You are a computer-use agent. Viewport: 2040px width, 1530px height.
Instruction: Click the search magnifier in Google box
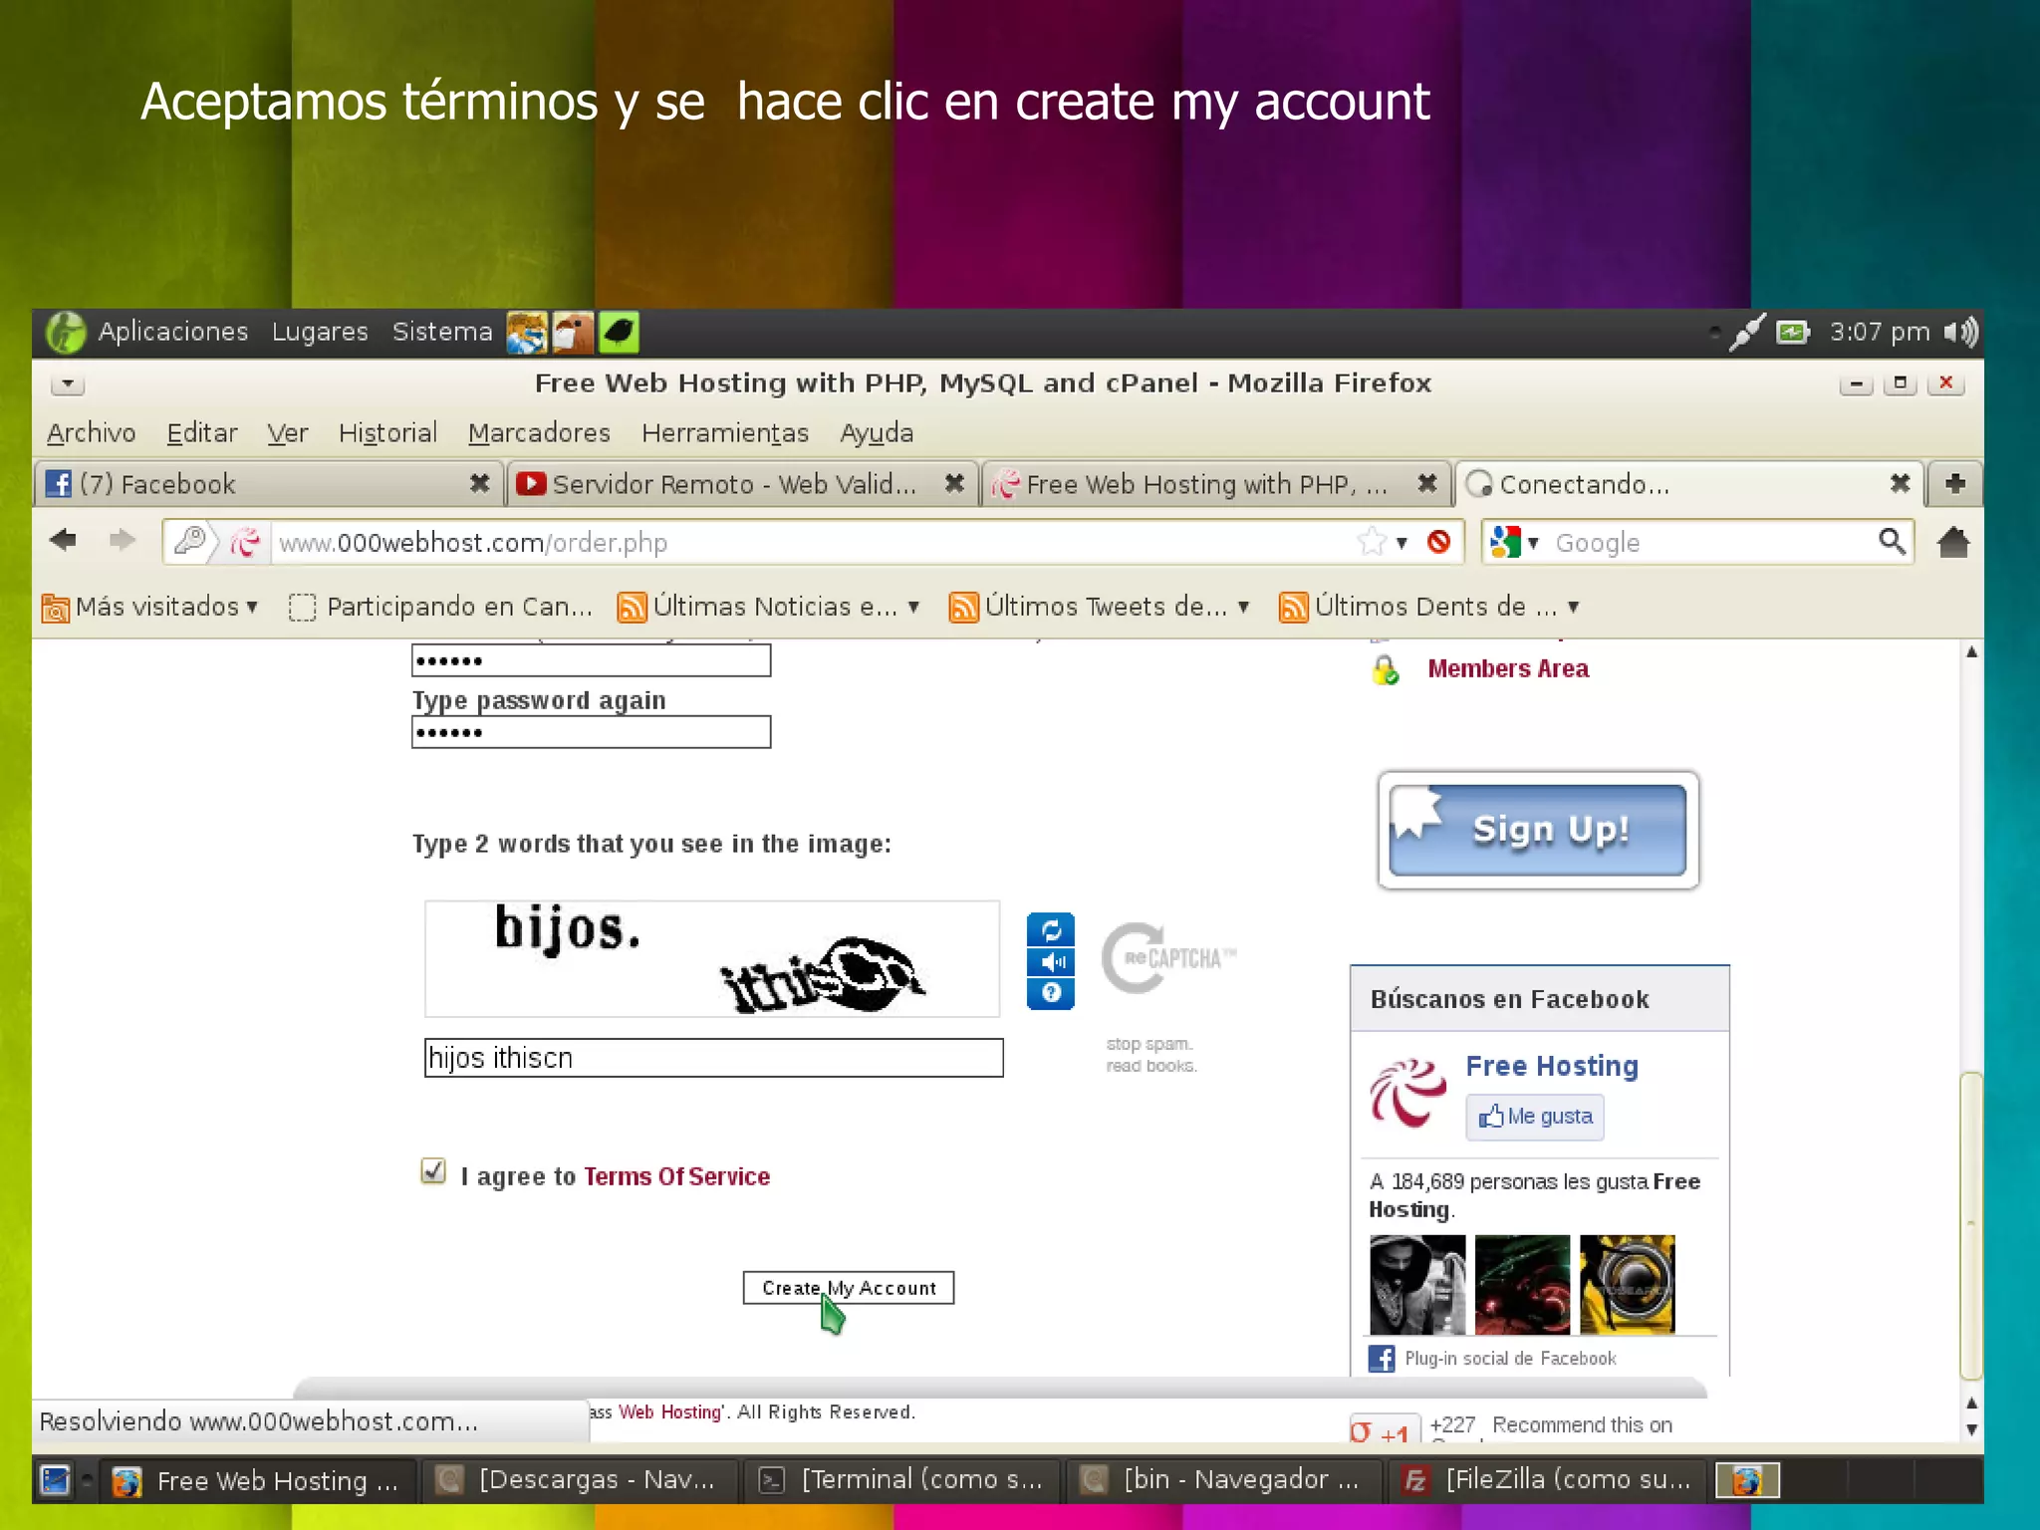pyautogui.click(x=1891, y=541)
